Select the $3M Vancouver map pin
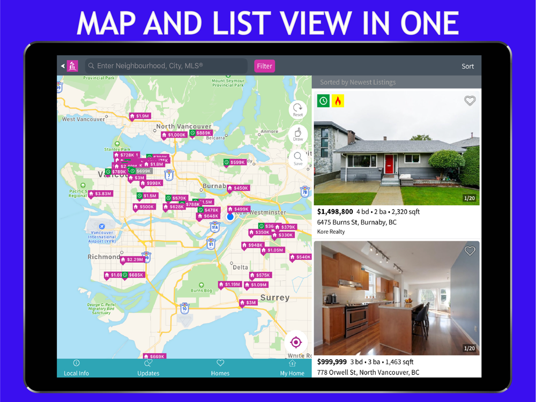Screen dimensions: 536x402 click(x=137, y=178)
